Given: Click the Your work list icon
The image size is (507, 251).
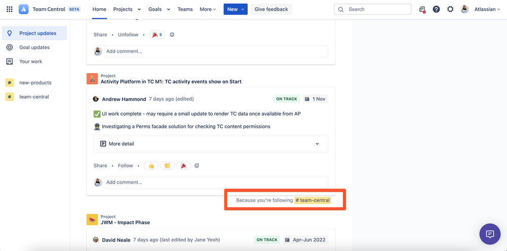Looking at the screenshot, I should (x=10, y=61).
